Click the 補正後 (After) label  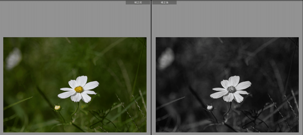[164, 3]
